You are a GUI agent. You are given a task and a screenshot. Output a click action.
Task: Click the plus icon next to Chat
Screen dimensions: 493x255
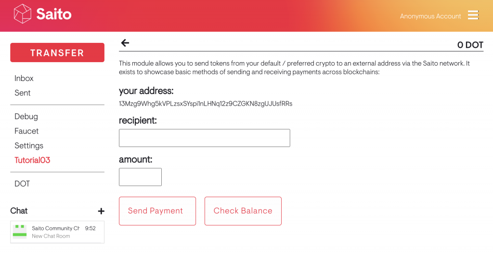pos(101,211)
